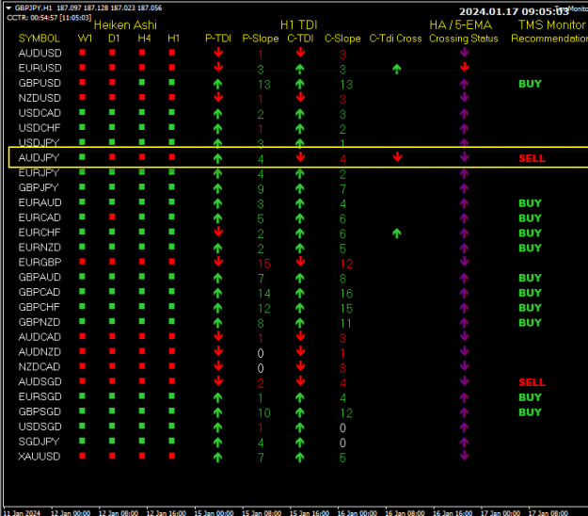Click the red C-Tdi Cross arrow for AUDJPY

pyautogui.click(x=398, y=157)
